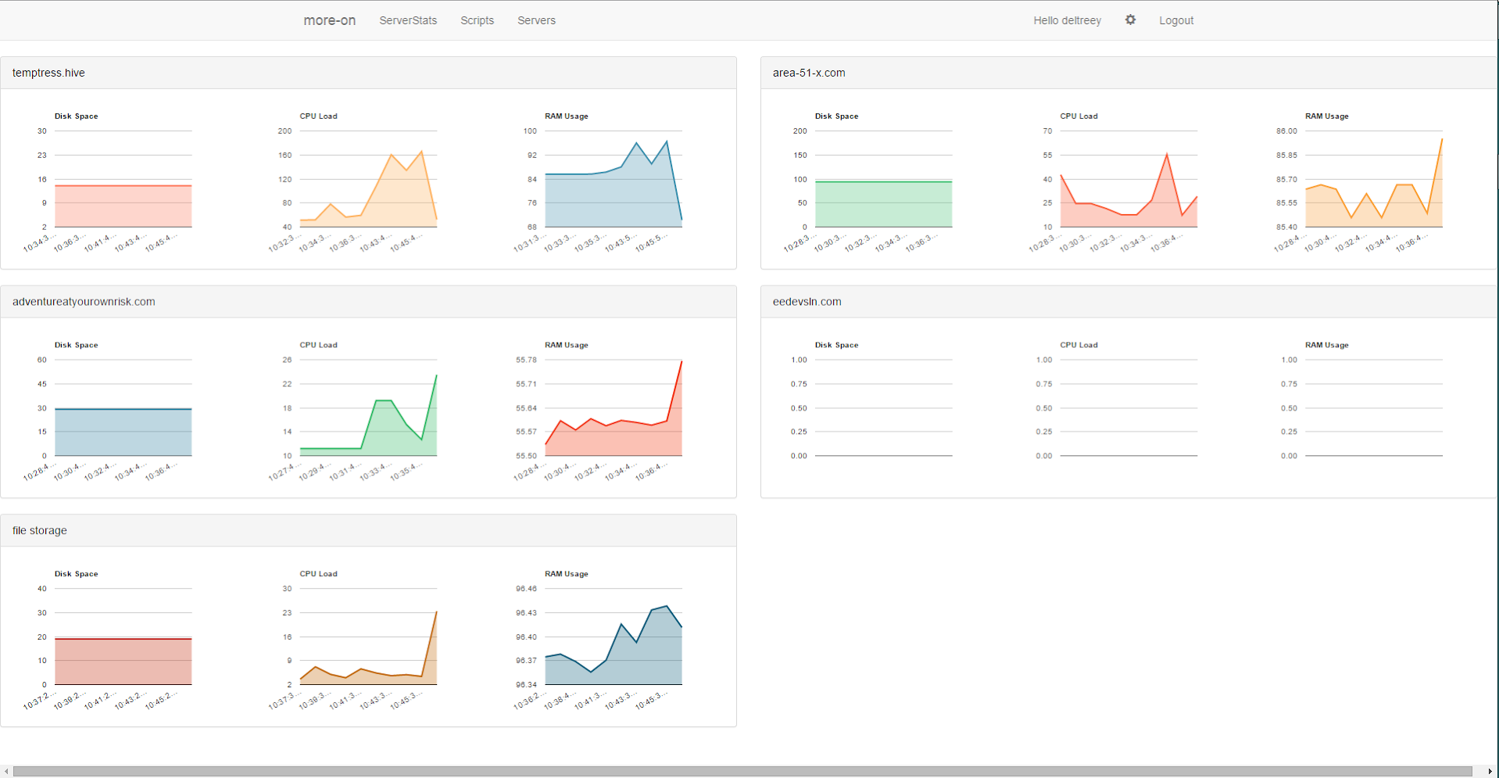Click 85.85 axis label in area-51-x.com RAM chart
Screen dimensions: 1499x778
(x=1286, y=156)
